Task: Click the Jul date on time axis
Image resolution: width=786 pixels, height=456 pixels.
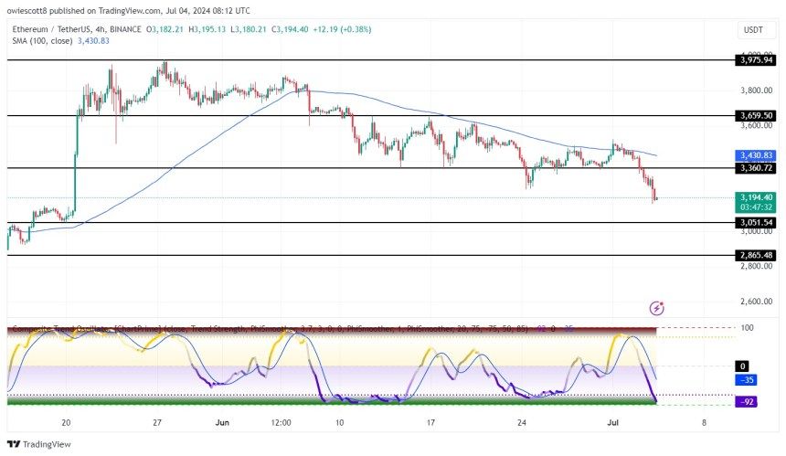Action: [612, 422]
